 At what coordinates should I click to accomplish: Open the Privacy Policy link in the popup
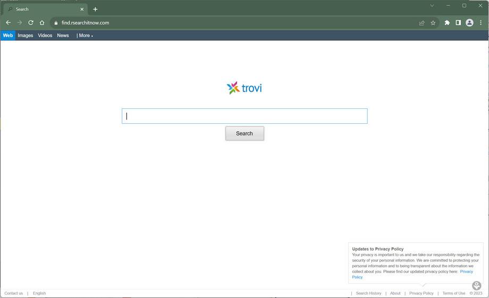[466, 271]
